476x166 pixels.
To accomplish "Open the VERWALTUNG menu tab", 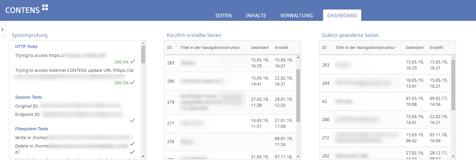I will point(296,15).
